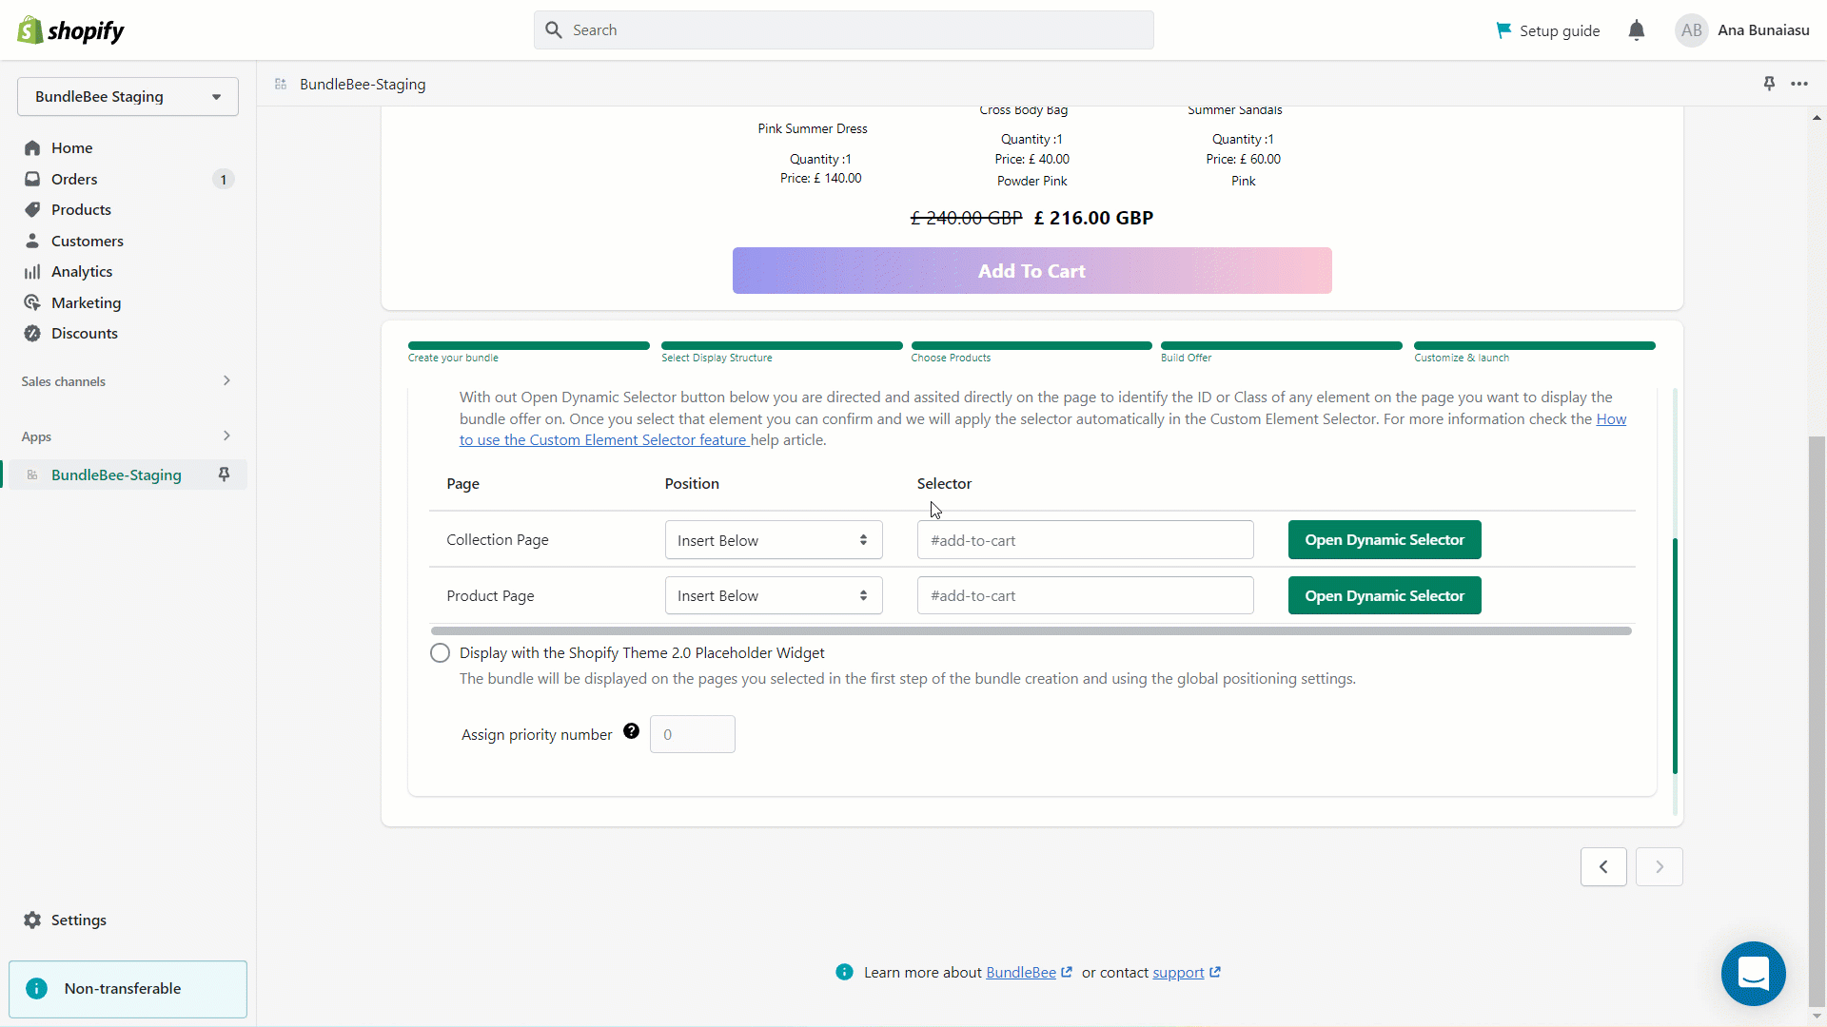Go to Discounts in sidebar
Image resolution: width=1827 pixels, height=1027 pixels.
[x=84, y=334]
